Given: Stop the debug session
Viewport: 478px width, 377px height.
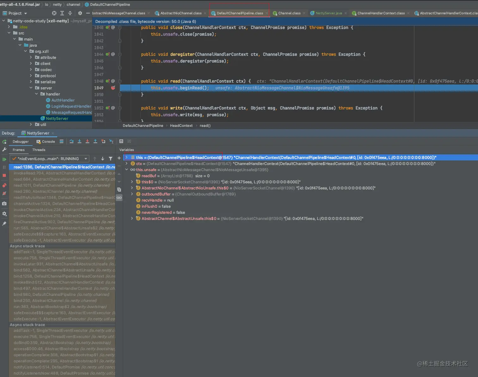Looking at the screenshot, I should pyautogui.click(x=4, y=175).
